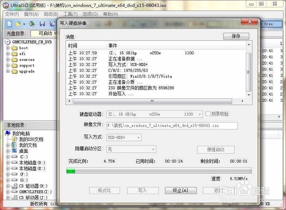Click the sources folder icon

pyautogui.click(x=15, y=60)
